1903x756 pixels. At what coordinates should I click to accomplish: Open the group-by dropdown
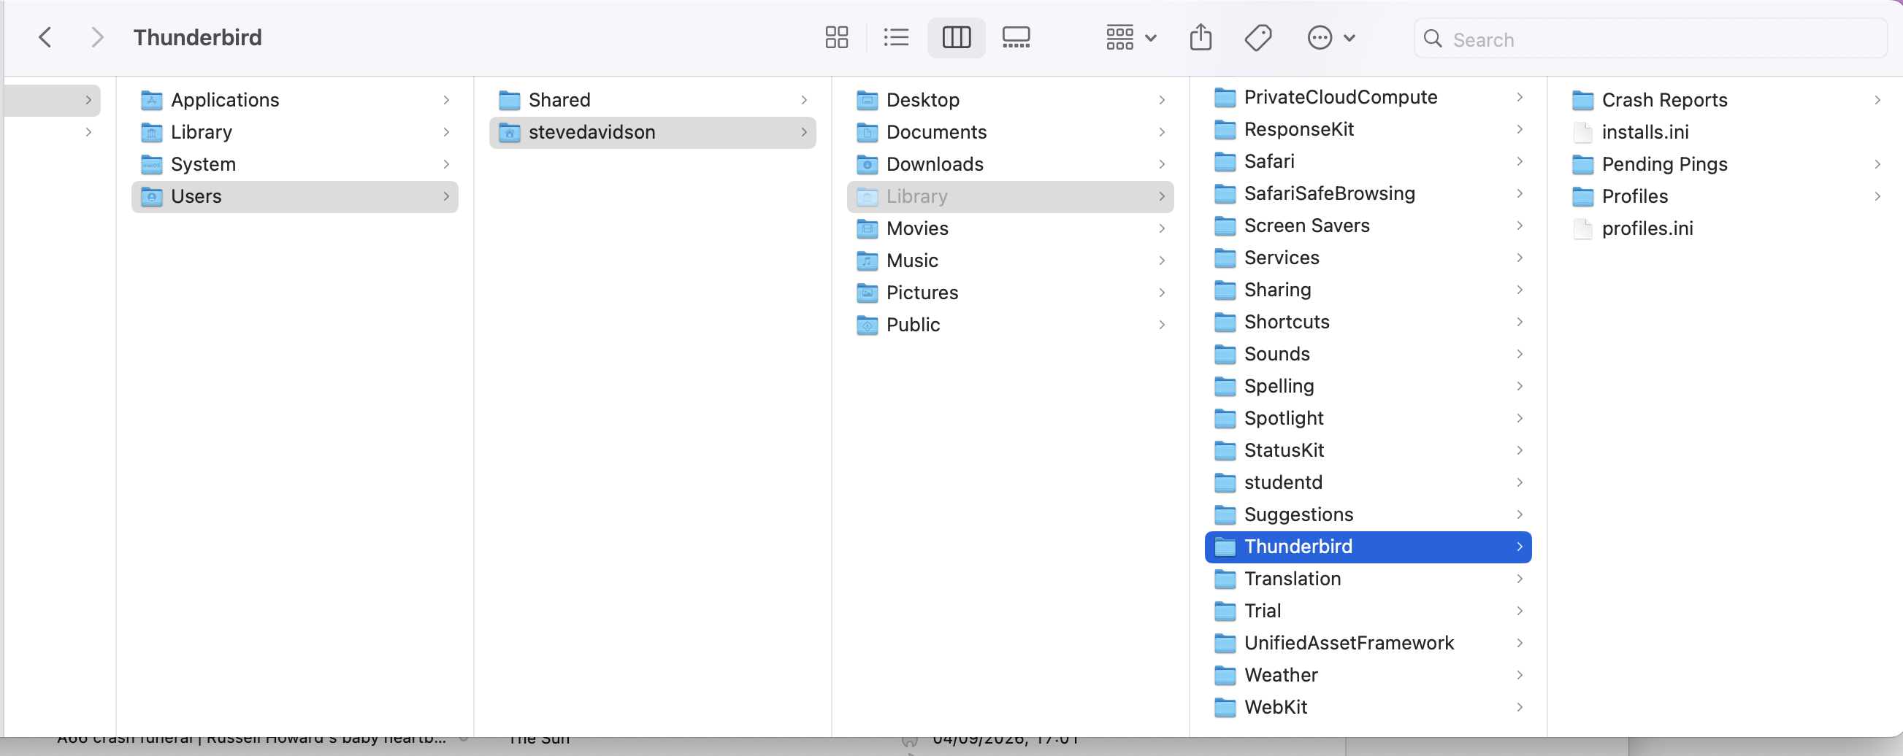coord(1131,38)
